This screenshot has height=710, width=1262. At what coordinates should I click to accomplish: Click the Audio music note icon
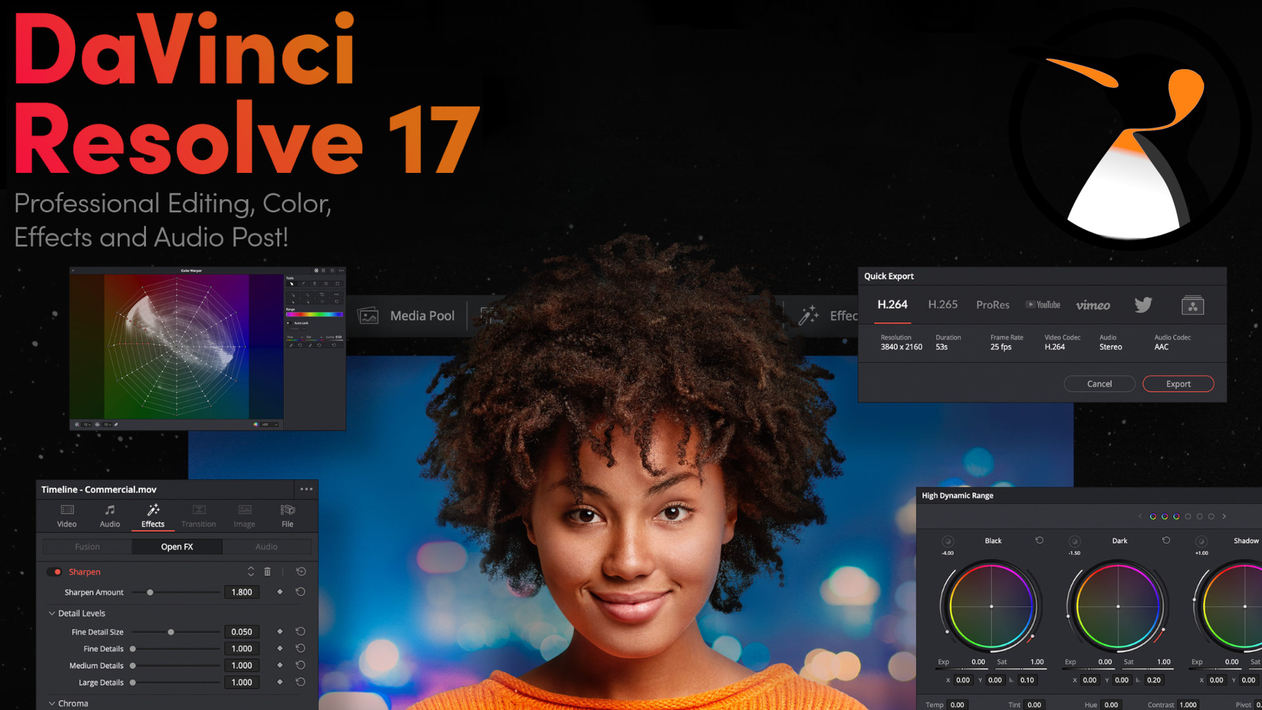point(110,510)
